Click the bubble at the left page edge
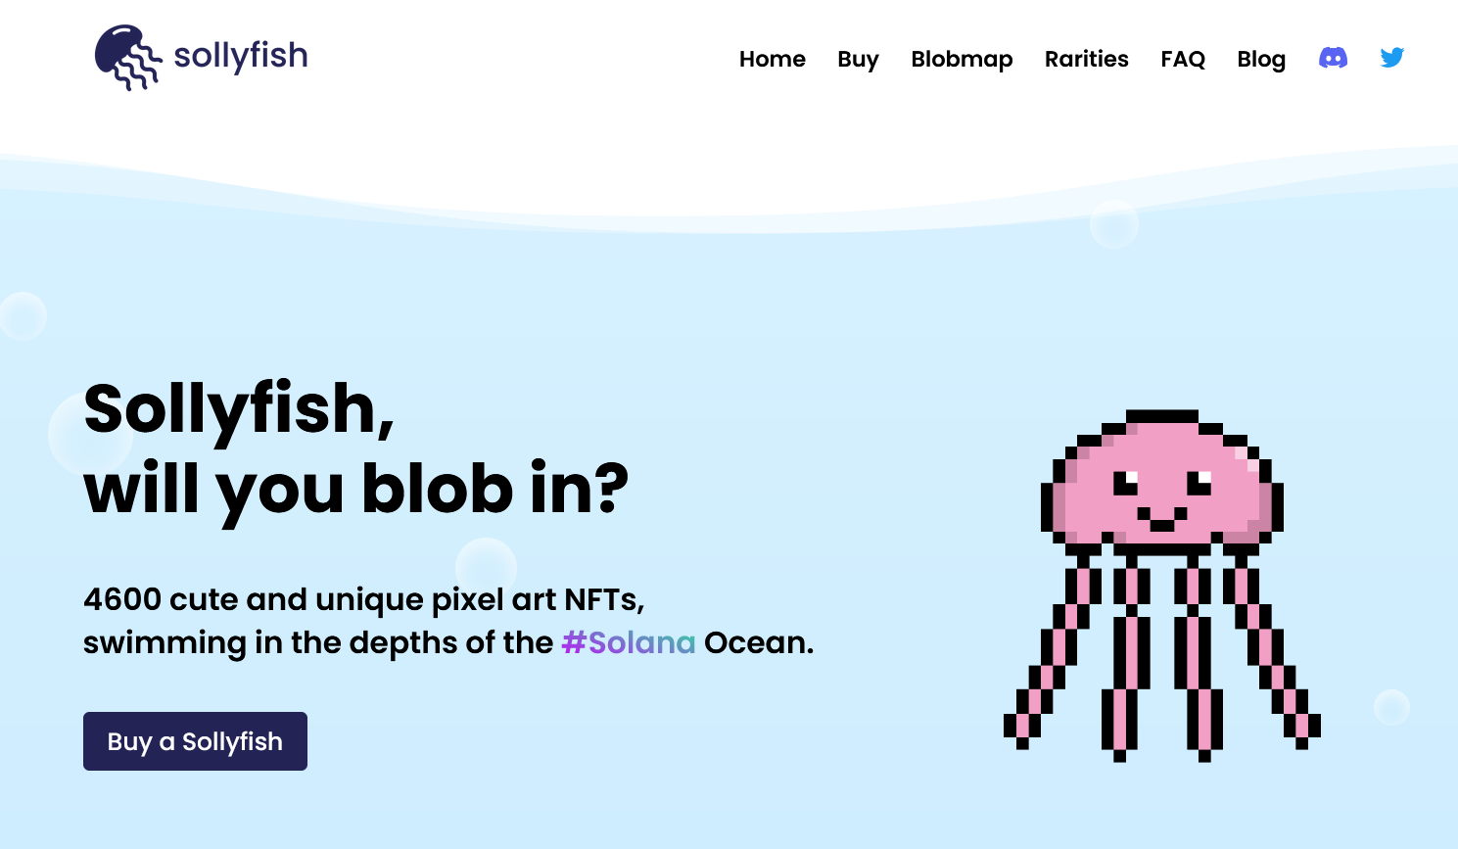Viewport: 1458px width, 849px height. [22, 316]
